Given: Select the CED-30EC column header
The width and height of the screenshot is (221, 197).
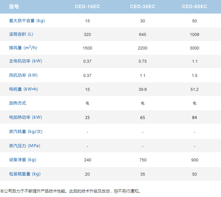Looking at the screenshot, I should [x=143, y=6].
